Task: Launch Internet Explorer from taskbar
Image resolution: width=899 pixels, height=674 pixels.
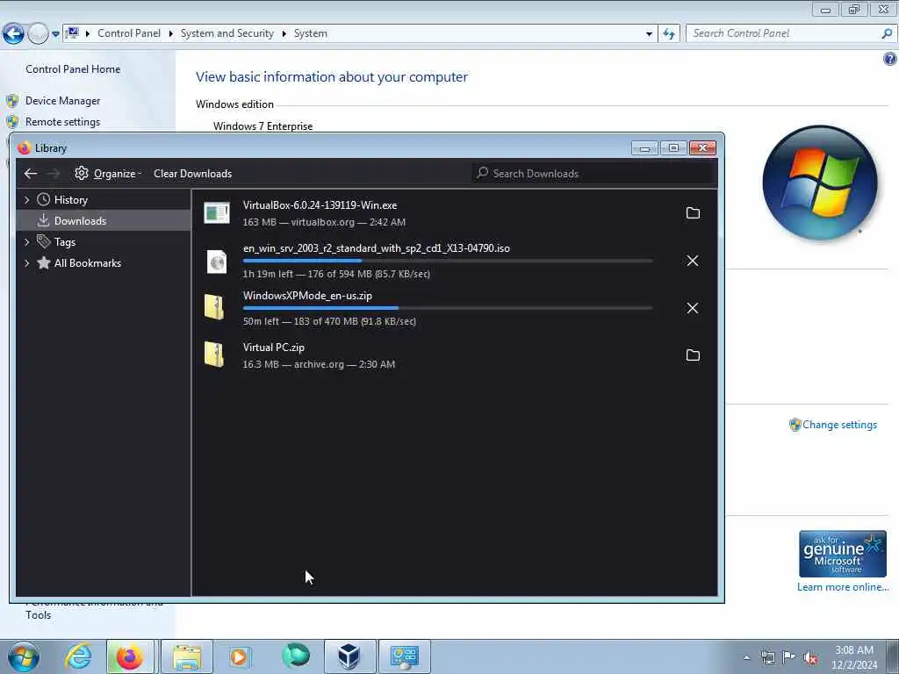Action: [78, 656]
